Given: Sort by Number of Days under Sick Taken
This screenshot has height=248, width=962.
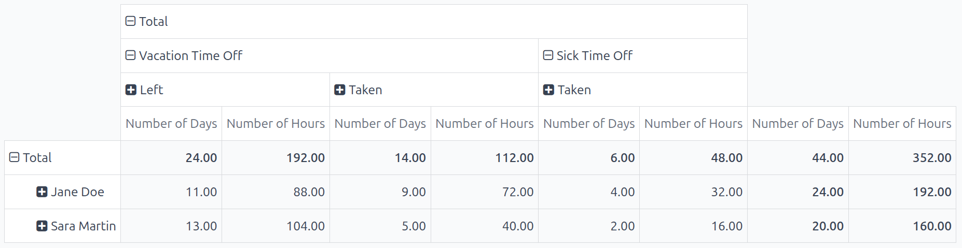Looking at the screenshot, I should pos(589,124).
